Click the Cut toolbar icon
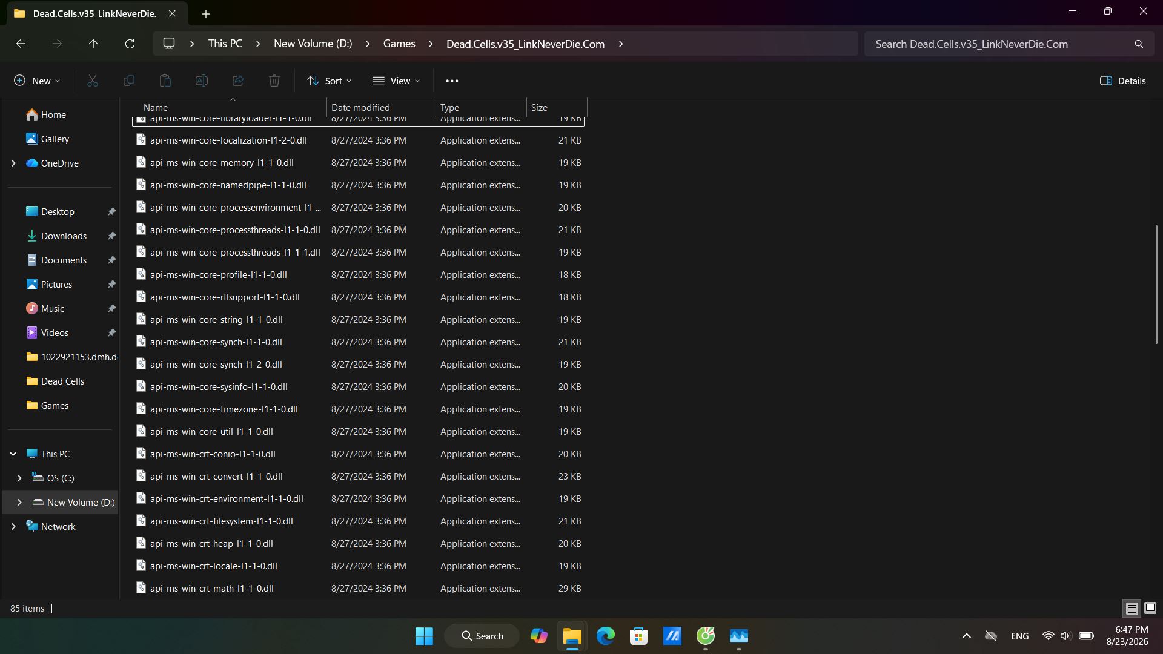1163x654 pixels. (x=93, y=81)
